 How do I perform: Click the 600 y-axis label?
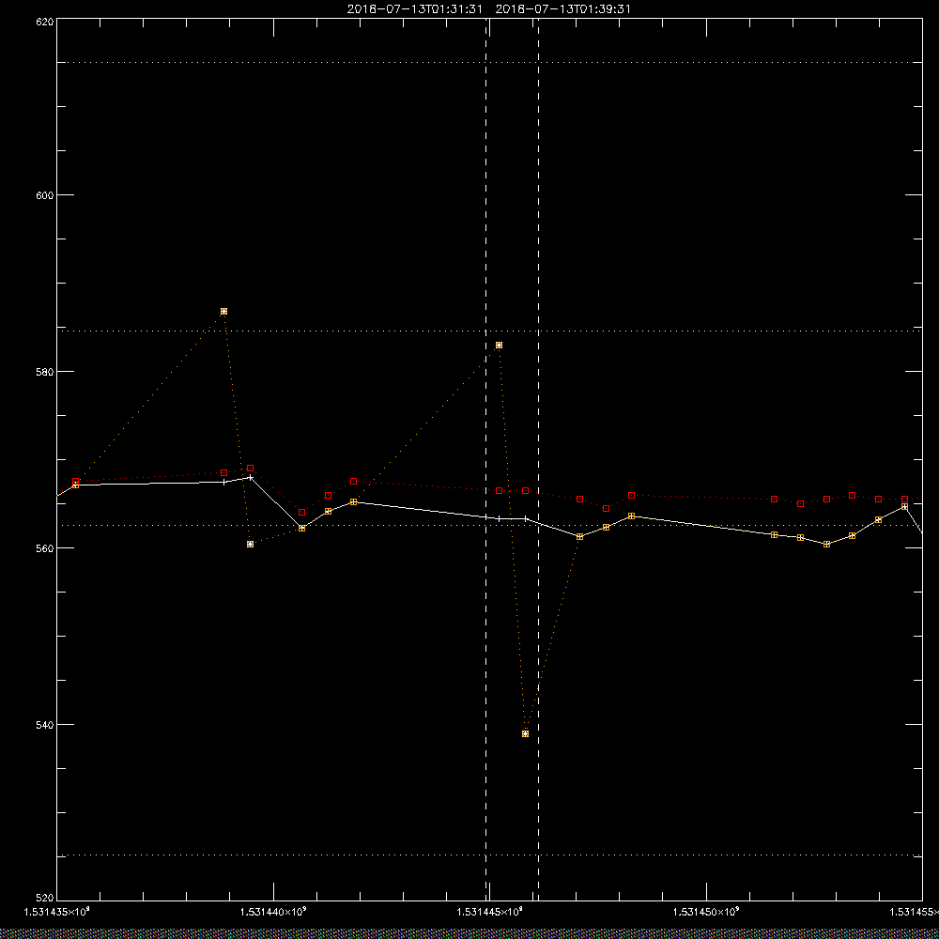(x=45, y=195)
